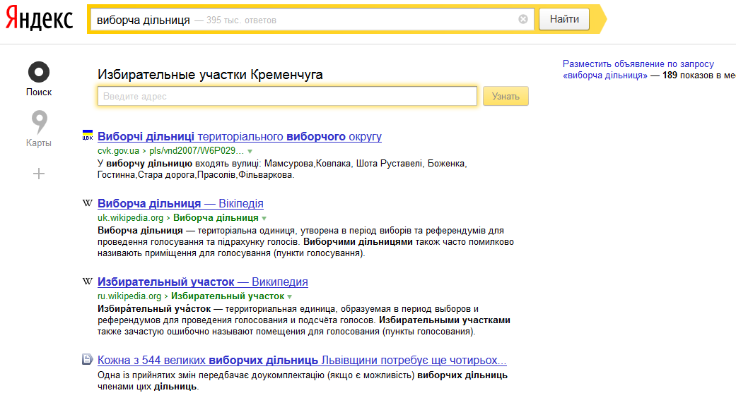The image size is (736, 405).
Task: Clear the search query with the X icon
Action: [523, 20]
